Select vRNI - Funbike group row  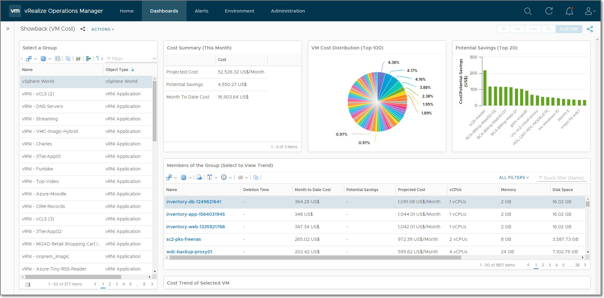pos(86,169)
